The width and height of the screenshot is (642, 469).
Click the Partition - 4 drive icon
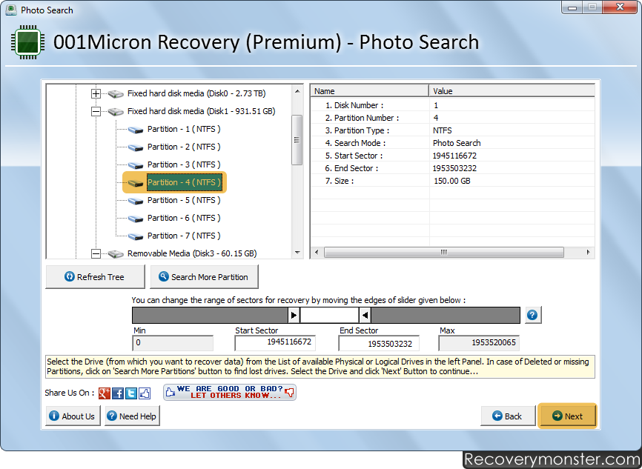point(136,183)
